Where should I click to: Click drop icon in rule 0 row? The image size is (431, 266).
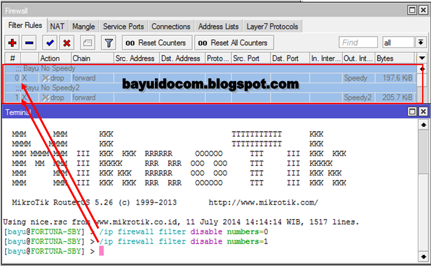click(x=45, y=78)
